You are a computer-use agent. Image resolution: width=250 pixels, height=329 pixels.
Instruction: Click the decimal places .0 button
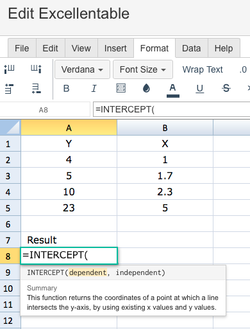tap(243, 70)
